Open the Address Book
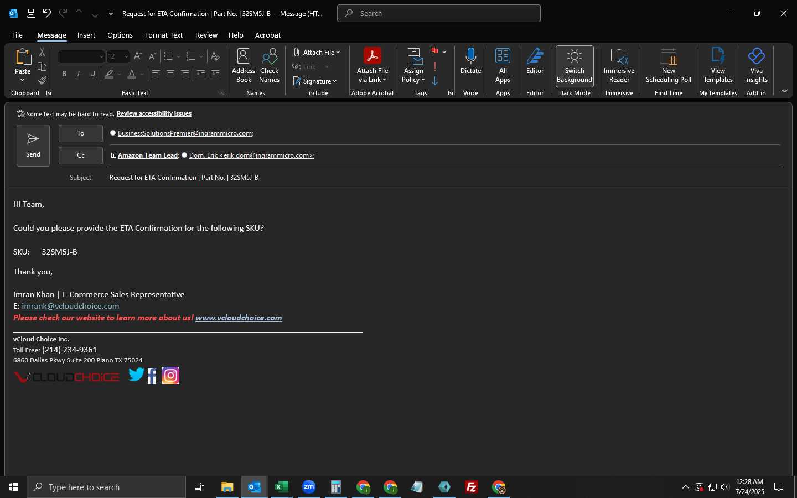 244,65
